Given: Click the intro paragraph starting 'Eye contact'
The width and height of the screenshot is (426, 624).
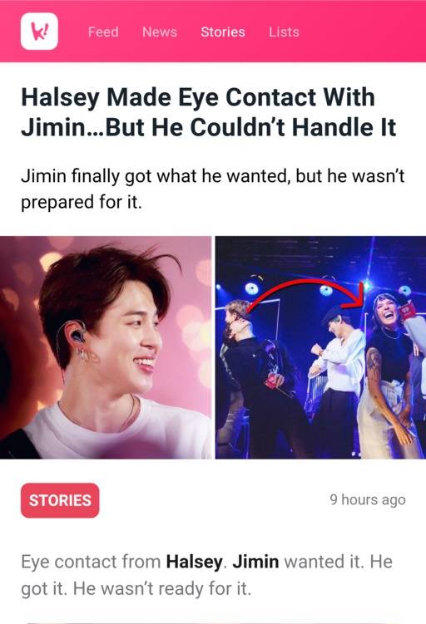Looking at the screenshot, I should pyautogui.click(x=207, y=575).
